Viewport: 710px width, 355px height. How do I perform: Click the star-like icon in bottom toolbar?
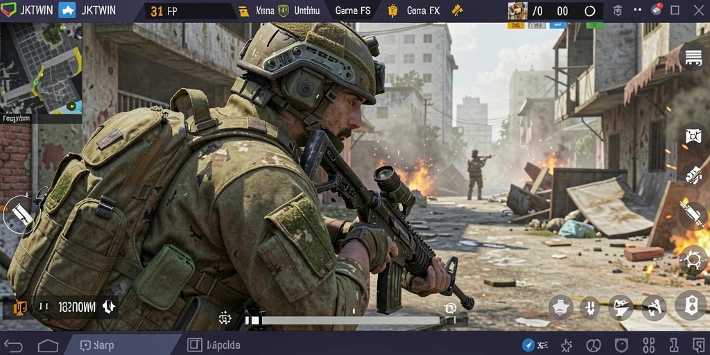coord(566,345)
